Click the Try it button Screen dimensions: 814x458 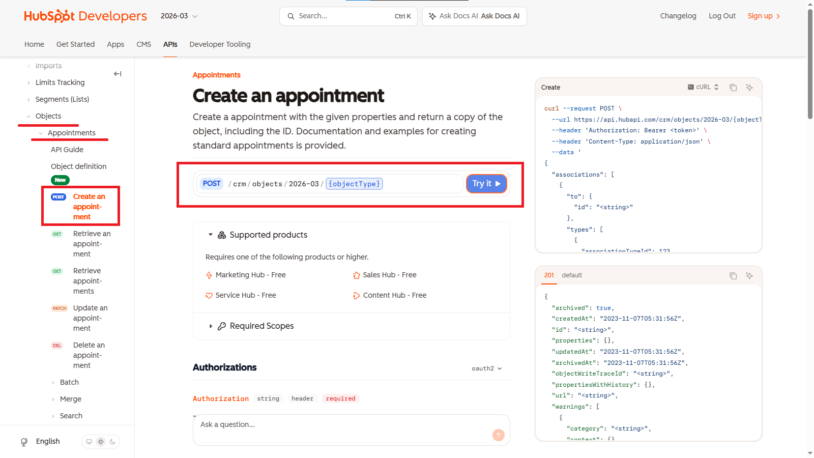486,184
